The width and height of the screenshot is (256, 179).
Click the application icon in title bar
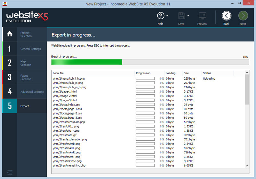pos(4,4)
